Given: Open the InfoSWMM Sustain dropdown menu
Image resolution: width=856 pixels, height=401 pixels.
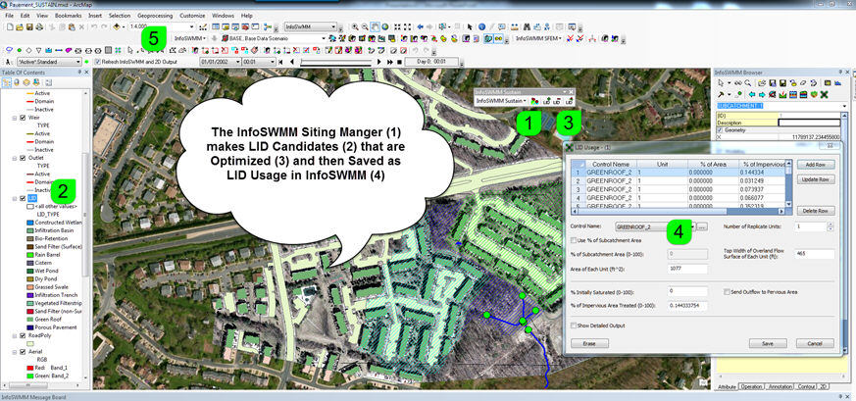Looking at the screenshot, I should (x=501, y=102).
